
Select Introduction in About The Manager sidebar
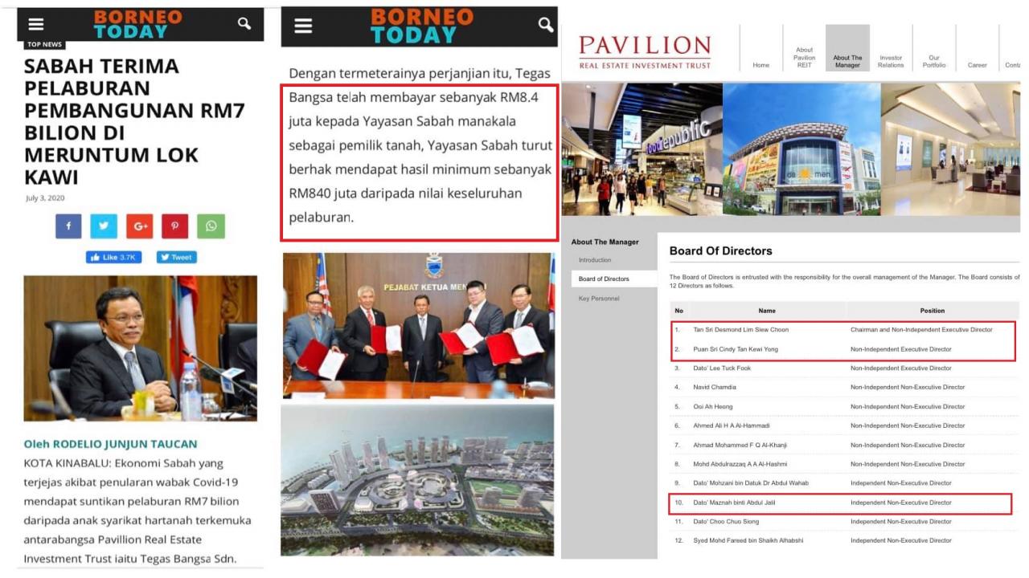coord(595,260)
